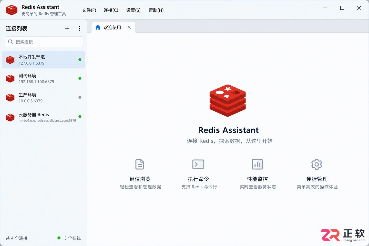Click the green status dot of 云服务器 Redis
Screen dimensions: 369x246
pyautogui.click(x=80, y=117)
